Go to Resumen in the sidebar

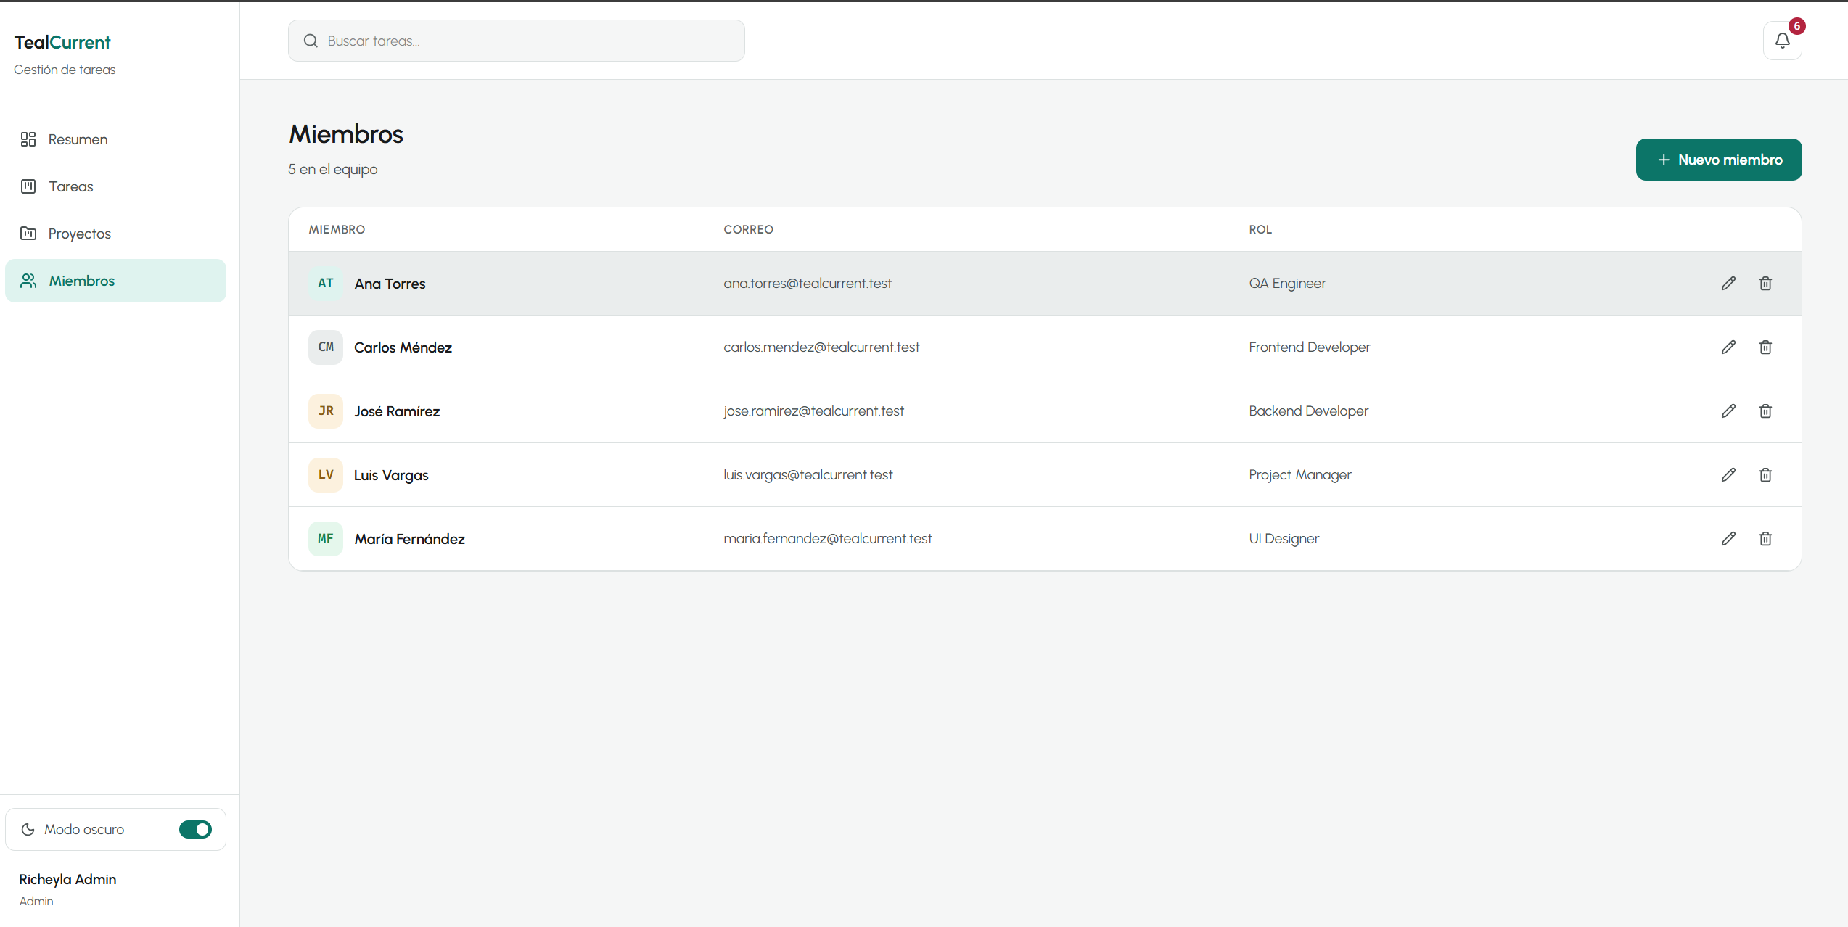pos(115,139)
